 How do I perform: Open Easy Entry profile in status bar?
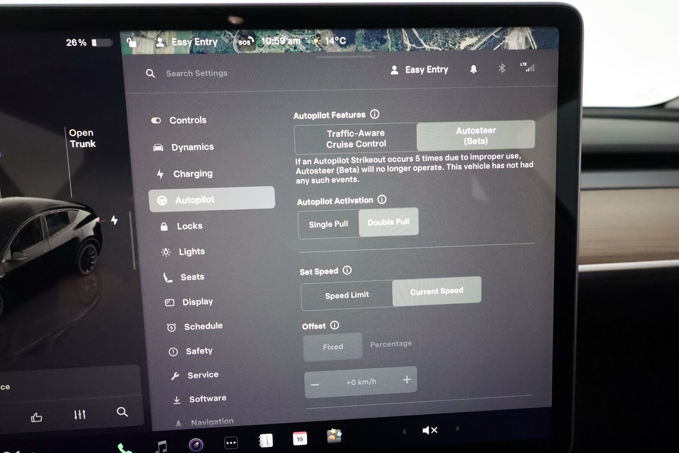click(187, 42)
